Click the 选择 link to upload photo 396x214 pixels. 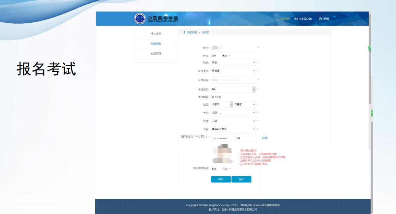(x=264, y=138)
